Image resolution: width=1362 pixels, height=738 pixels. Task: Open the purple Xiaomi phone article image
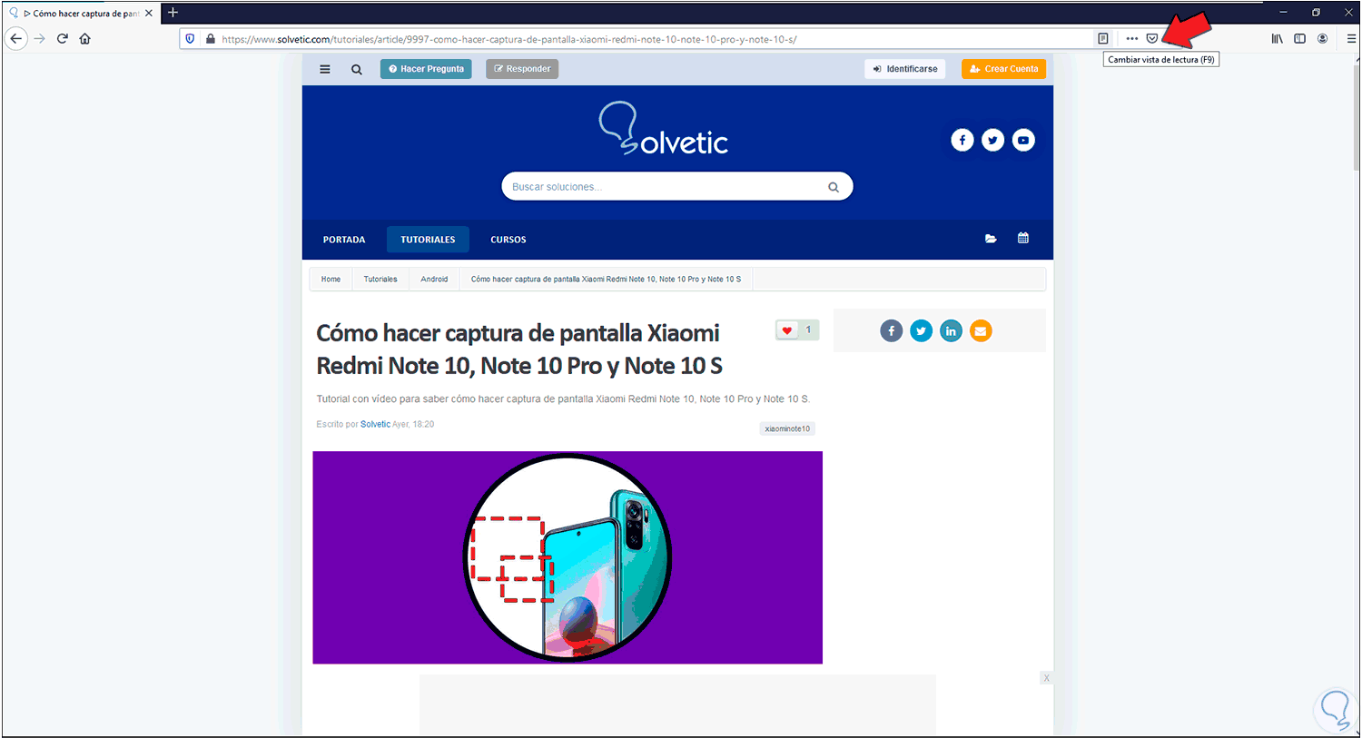click(567, 557)
